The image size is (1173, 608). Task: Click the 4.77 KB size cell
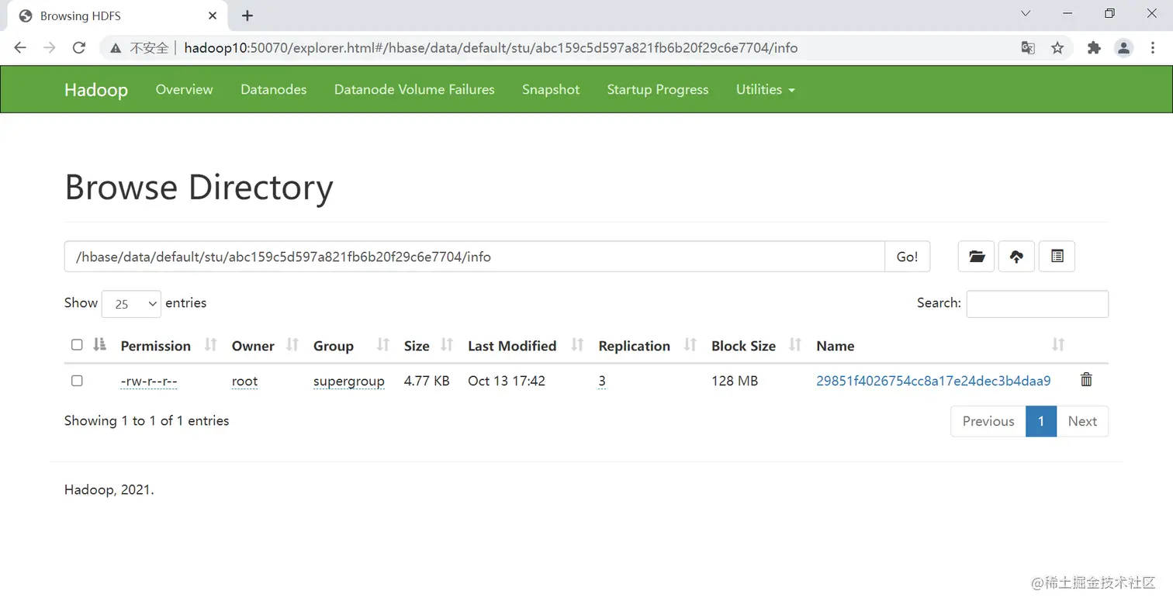pos(427,381)
